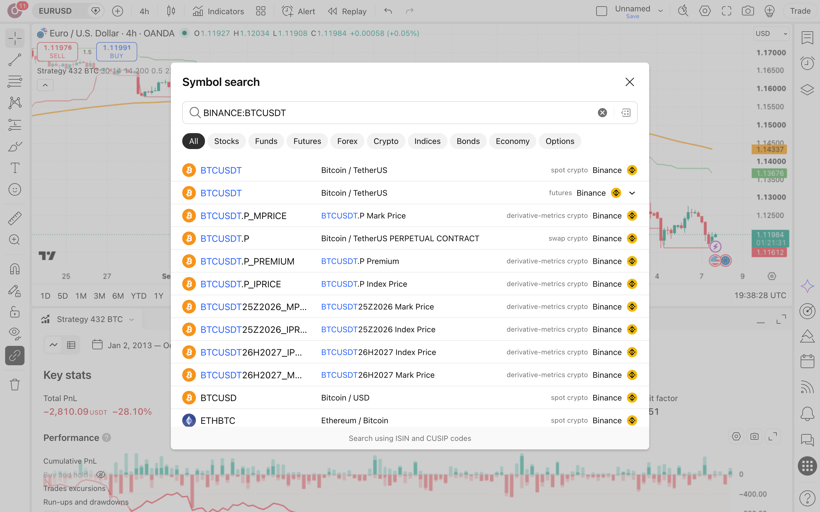The width and height of the screenshot is (820, 512).
Task: Add a symbol to compare
Action: coord(118,11)
